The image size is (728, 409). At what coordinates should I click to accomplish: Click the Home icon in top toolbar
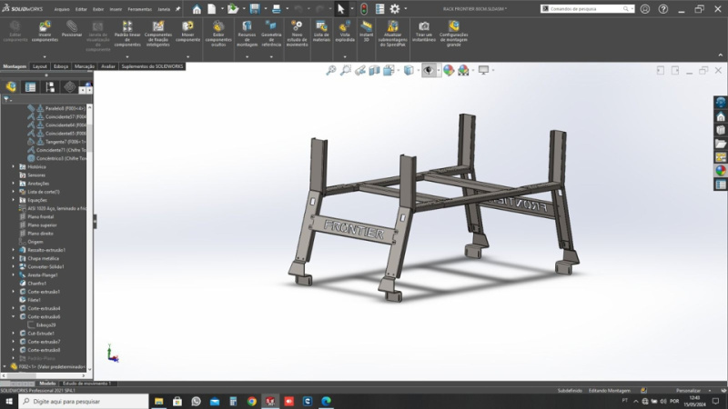pyautogui.click(x=197, y=9)
